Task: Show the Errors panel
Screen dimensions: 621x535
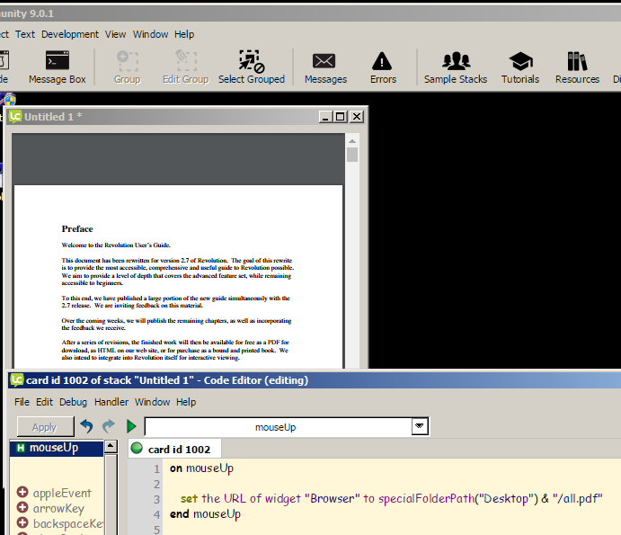Action: point(383,67)
